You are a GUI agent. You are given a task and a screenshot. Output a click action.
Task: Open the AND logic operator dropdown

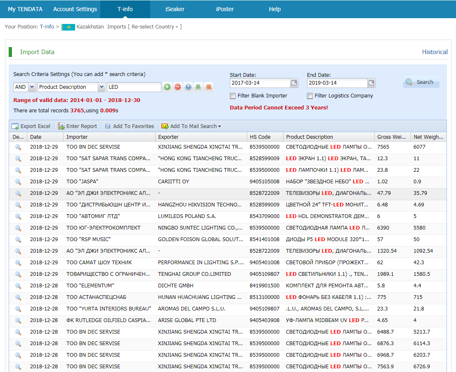coord(32,87)
